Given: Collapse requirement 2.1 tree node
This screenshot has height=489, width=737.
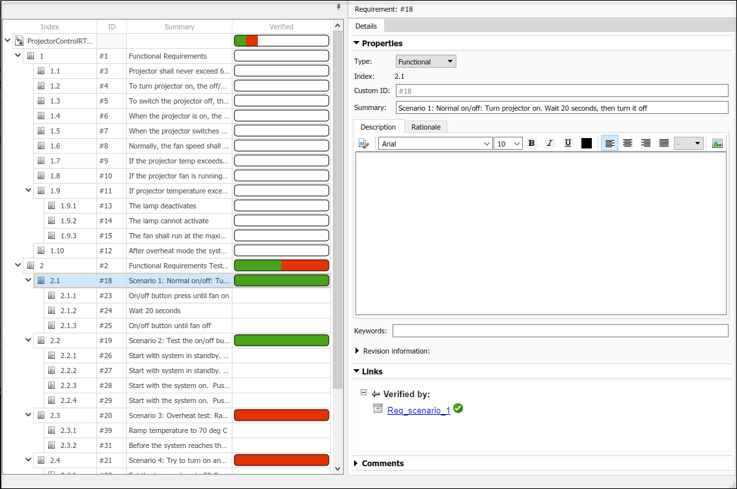Looking at the screenshot, I should coord(28,280).
